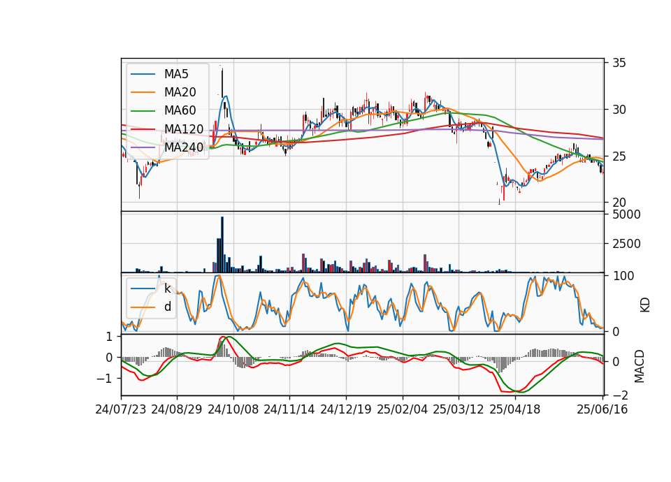Screen dimensions: 671x482
Task: Click the date label 24/07/23
Action: [121, 409]
